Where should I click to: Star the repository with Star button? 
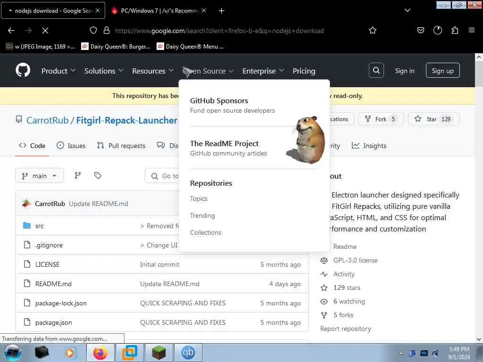click(434, 119)
